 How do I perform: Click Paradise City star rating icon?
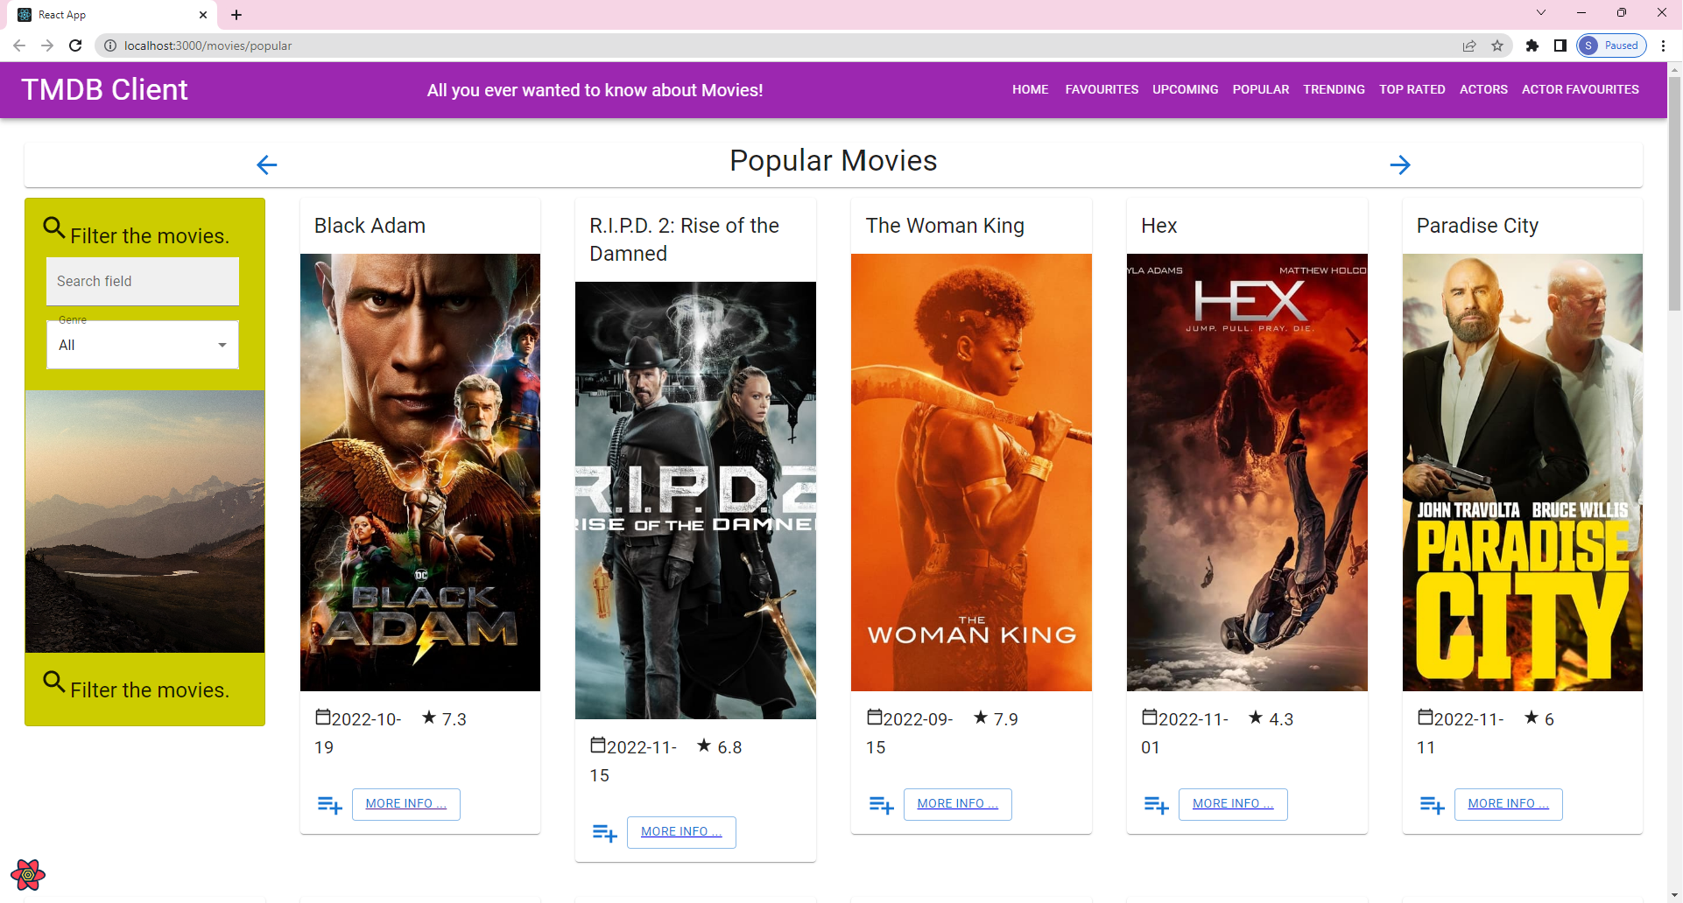(1532, 717)
